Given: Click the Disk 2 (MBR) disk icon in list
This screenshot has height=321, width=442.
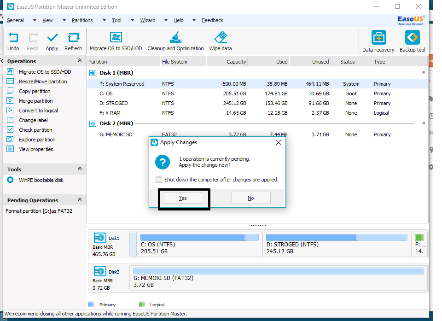Looking at the screenshot, I should point(93,123).
